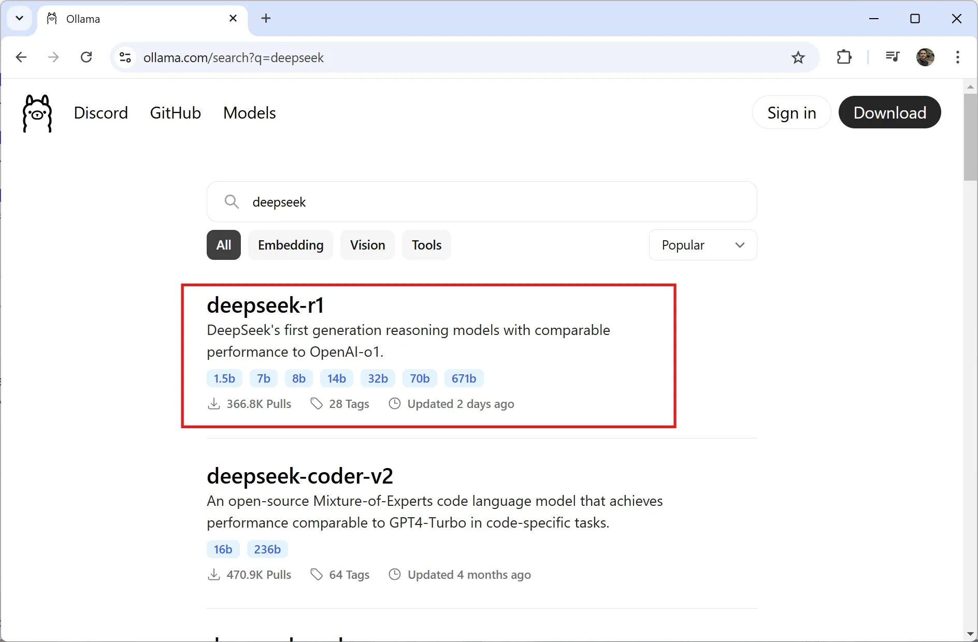Reload the page

87,57
